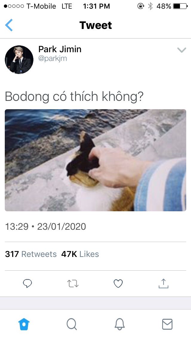Tap the @parkjm handle
Image resolution: width=191 pixels, height=339 pixels.
53,58
